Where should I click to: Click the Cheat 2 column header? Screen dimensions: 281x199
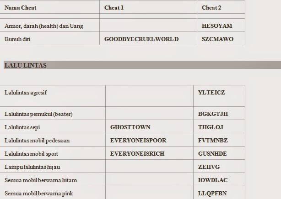[x=211, y=8]
